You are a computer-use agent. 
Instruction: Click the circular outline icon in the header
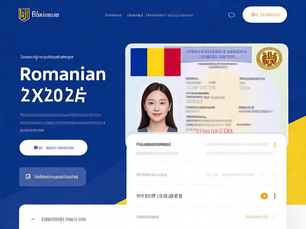(232, 15)
